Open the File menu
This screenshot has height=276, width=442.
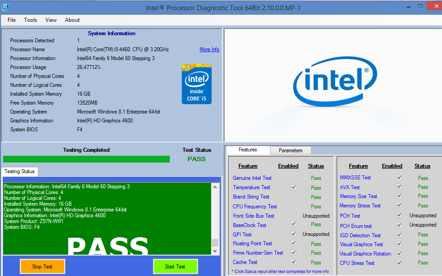tap(12, 20)
